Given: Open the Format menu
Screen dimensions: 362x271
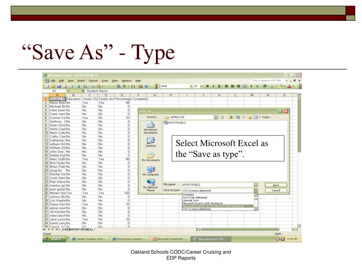Looking at the screenshot, I should (x=93, y=81).
